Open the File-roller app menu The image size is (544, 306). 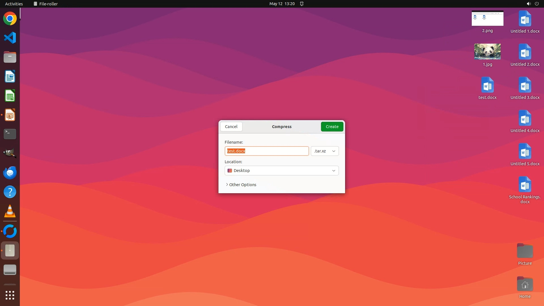click(46, 4)
